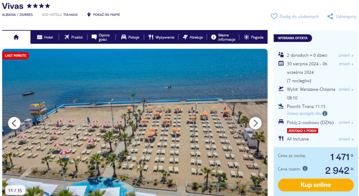Click the home icon tab

pyautogui.click(x=16, y=37)
